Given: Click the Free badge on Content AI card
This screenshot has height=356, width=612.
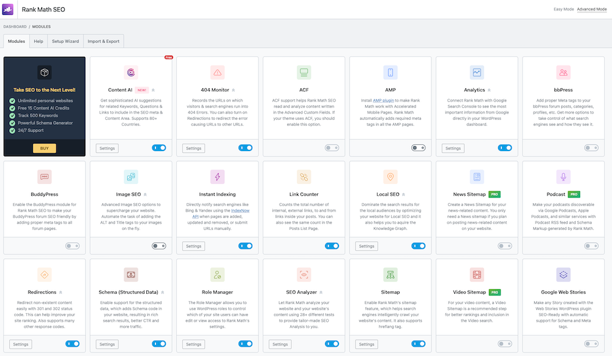Looking at the screenshot, I should click(x=169, y=57).
